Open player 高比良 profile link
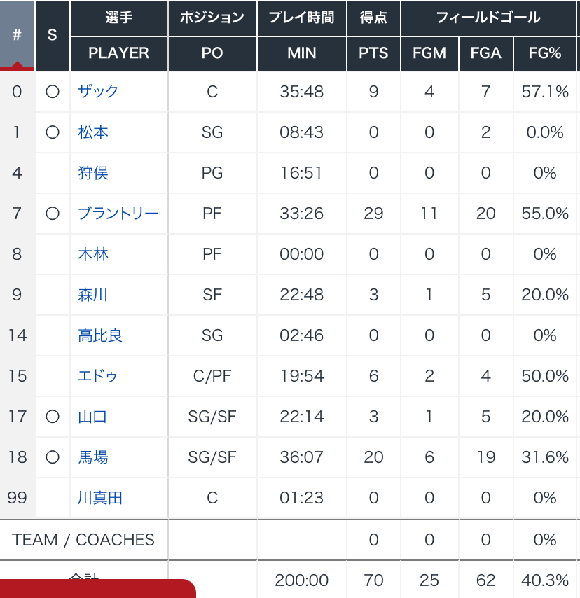 [x=100, y=335]
